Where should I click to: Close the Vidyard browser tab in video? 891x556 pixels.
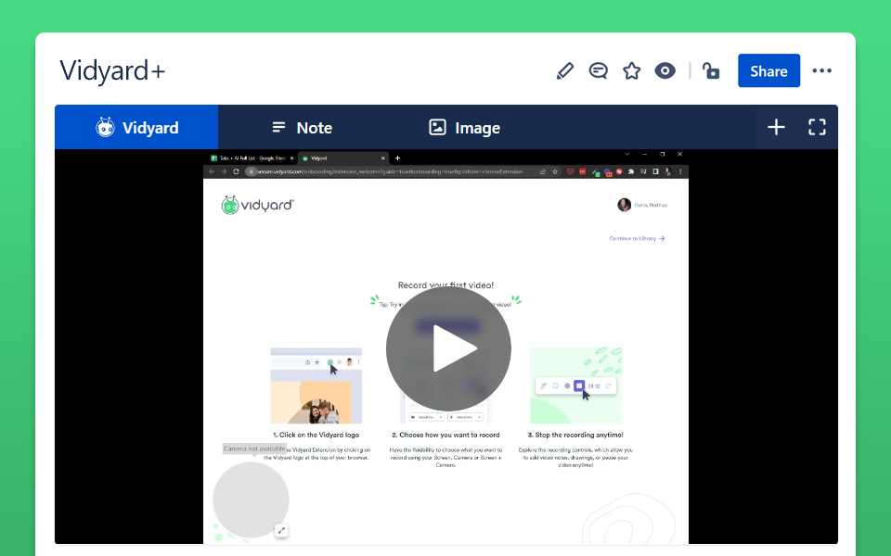click(x=383, y=158)
